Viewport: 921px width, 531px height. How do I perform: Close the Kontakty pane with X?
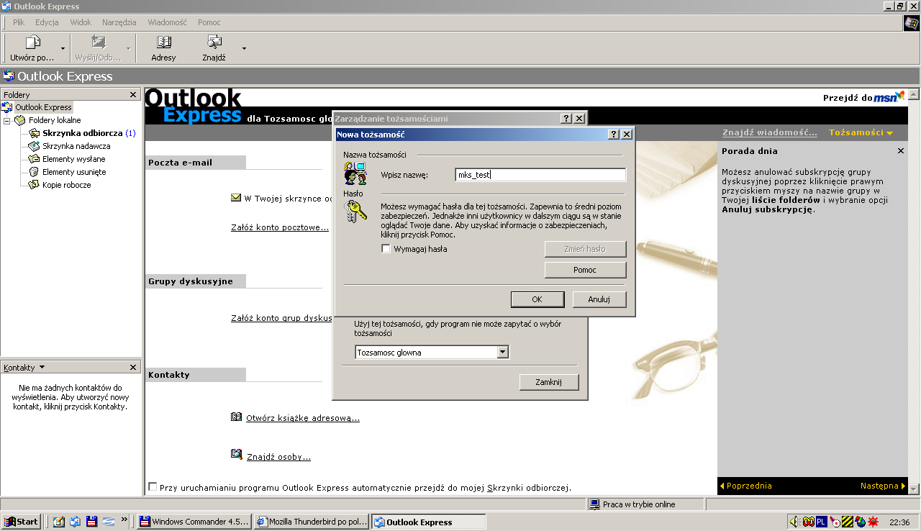133,368
